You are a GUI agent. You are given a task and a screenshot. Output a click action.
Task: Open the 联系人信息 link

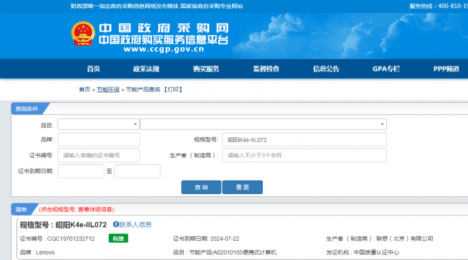pos(136,224)
